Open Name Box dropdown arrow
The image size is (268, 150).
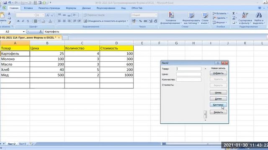[24, 32]
